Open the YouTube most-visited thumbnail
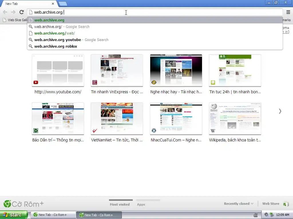Screen dimensions: 293x219 pos(58,70)
